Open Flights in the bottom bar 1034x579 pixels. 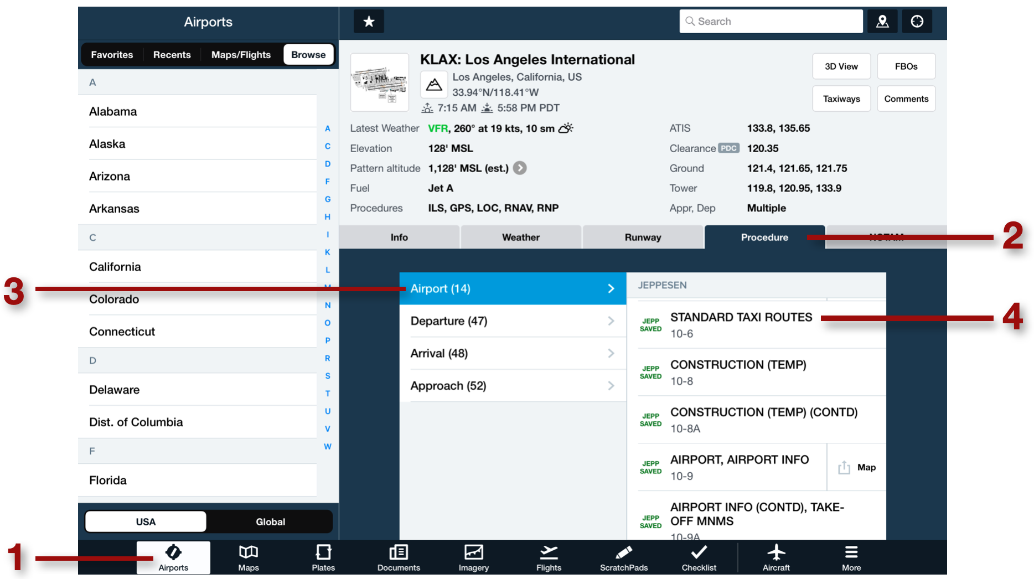click(x=549, y=557)
